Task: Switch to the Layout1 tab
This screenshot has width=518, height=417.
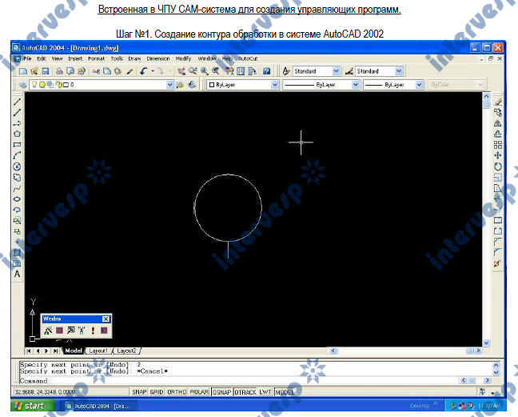Action: click(x=98, y=351)
